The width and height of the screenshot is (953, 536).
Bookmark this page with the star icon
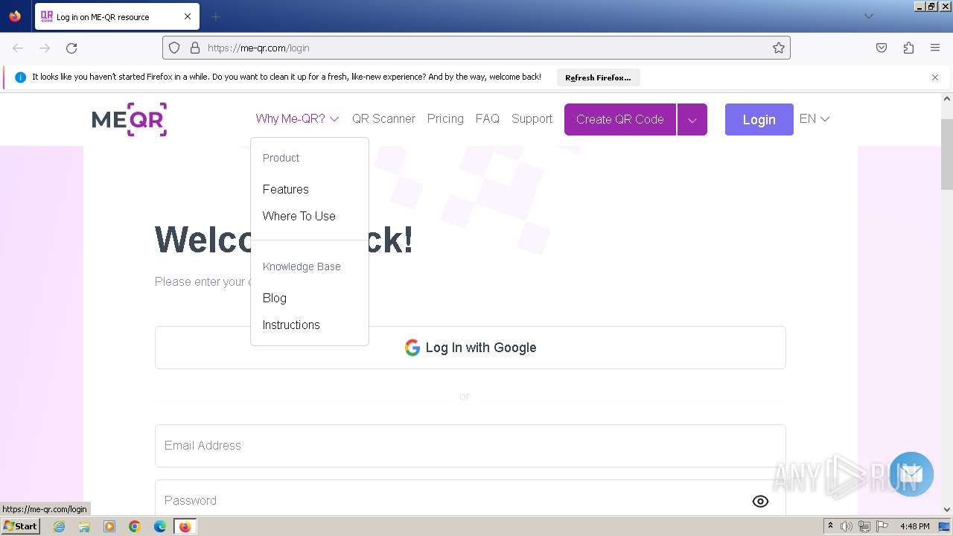pos(779,48)
